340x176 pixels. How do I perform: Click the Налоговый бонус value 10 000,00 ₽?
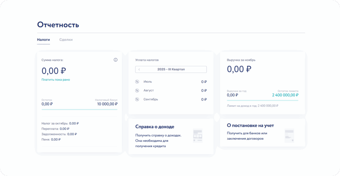point(107,104)
